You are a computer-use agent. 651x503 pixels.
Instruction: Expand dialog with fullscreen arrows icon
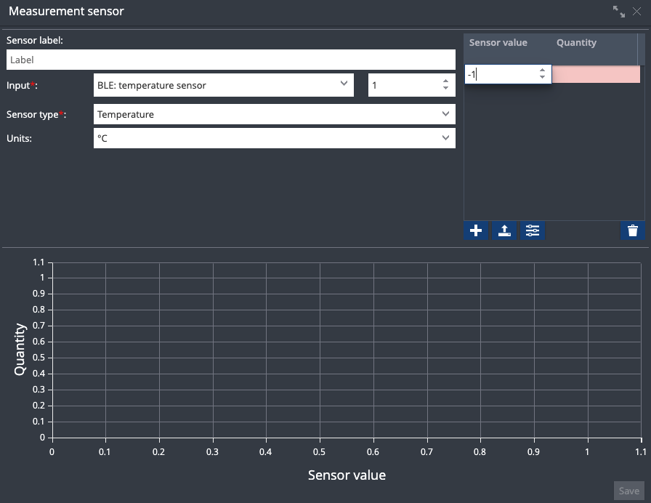click(x=618, y=12)
